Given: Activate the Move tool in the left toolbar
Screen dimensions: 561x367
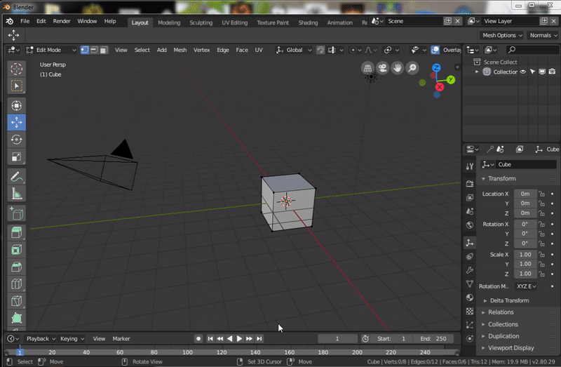Looking at the screenshot, I should 16,123.
